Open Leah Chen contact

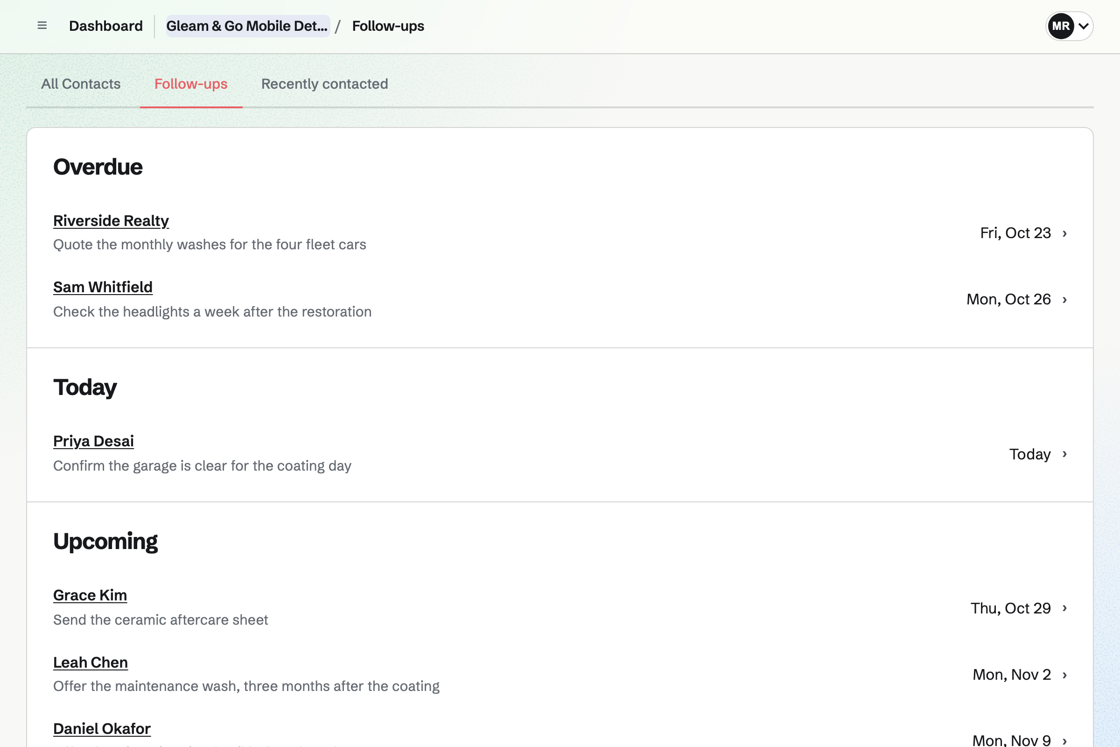pos(91,662)
